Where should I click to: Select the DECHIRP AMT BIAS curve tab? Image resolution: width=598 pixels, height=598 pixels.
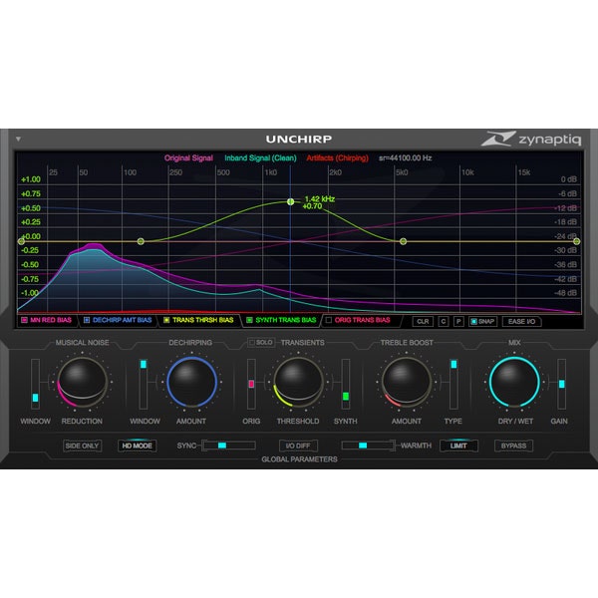pos(117,321)
